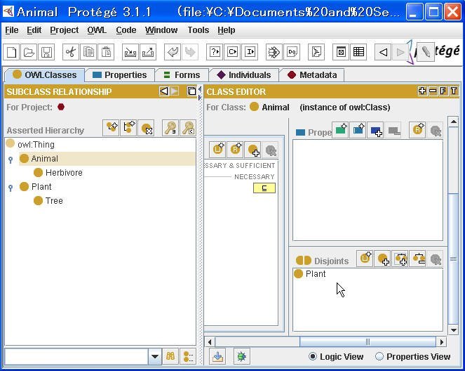Open the Tools menu
The height and width of the screenshot is (371, 465).
tap(198, 30)
